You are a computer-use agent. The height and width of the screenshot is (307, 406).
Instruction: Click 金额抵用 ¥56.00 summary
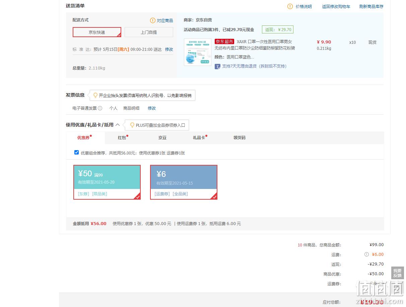pos(89,223)
